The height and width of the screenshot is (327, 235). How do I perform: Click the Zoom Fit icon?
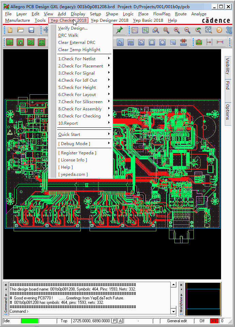(167, 30)
